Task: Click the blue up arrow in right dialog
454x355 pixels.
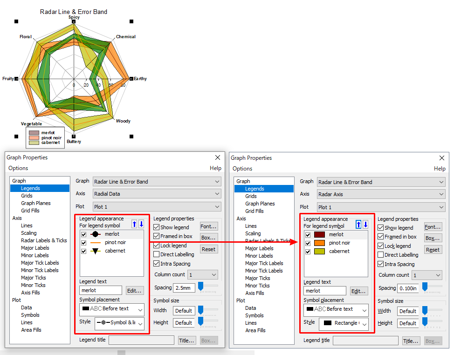Action: tap(358, 225)
